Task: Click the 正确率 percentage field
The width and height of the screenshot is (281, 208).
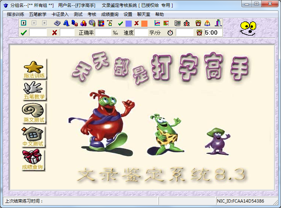Action: 104,32
